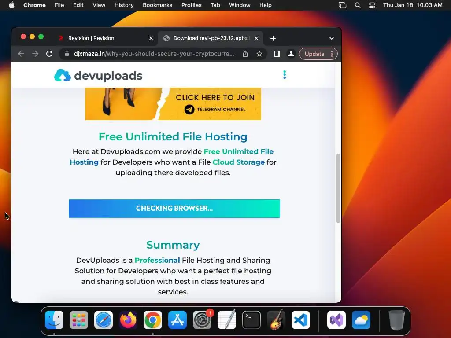Reload the current page
The image size is (451, 338).
coord(49,54)
